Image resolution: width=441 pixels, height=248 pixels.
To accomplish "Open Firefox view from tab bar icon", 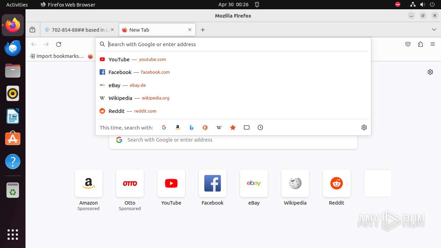I will tap(32, 30).
